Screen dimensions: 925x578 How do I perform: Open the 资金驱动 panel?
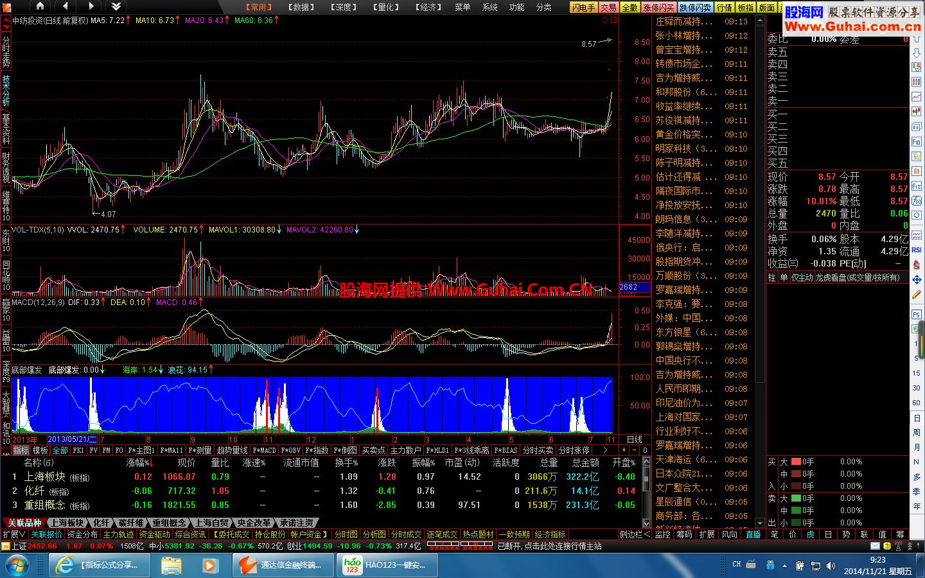(x=155, y=535)
